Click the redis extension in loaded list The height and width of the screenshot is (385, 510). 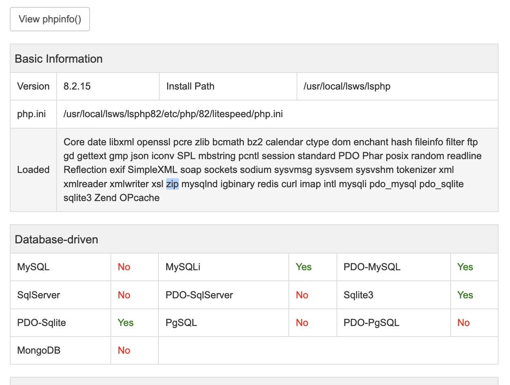coord(268,184)
